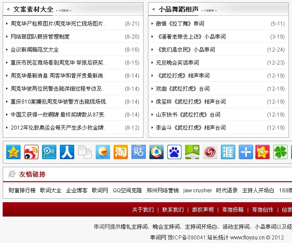The height and width of the screenshot is (243, 292).
Task: Visit friend link QQ空间克隆
Action: click(x=127, y=191)
